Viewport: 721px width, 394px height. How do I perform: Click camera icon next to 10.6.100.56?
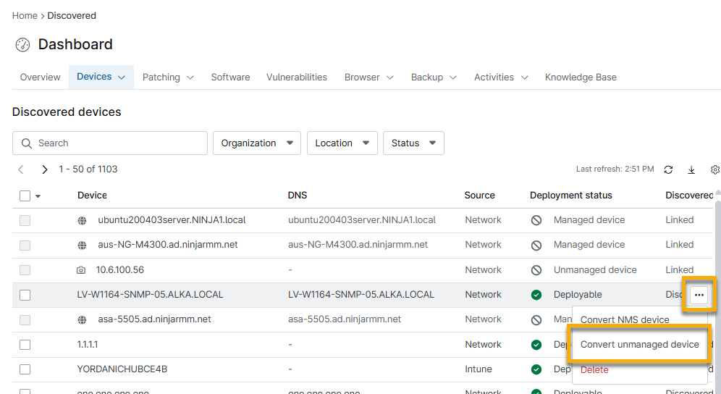tap(80, 270)
